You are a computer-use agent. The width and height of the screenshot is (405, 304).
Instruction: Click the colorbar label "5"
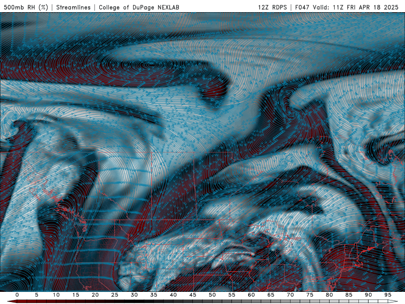tap(36, 295)
